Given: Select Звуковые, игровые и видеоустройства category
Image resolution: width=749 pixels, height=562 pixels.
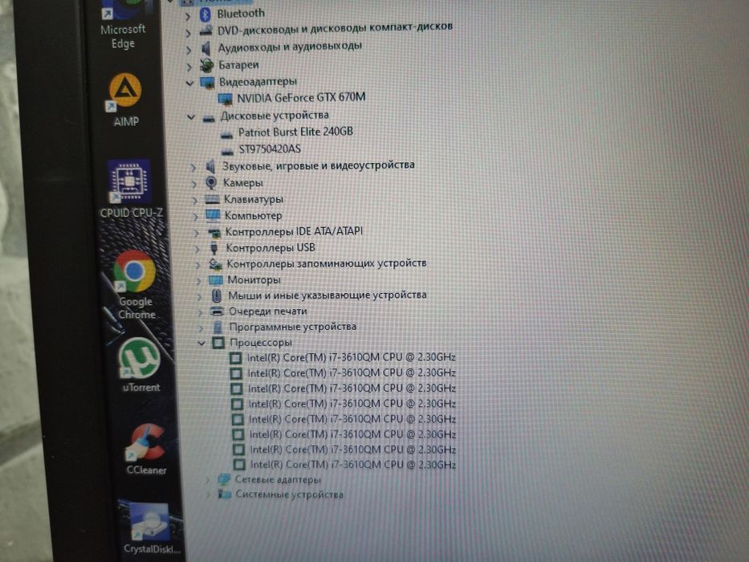Looking at the screenshot, I should (x=318, y=166).
